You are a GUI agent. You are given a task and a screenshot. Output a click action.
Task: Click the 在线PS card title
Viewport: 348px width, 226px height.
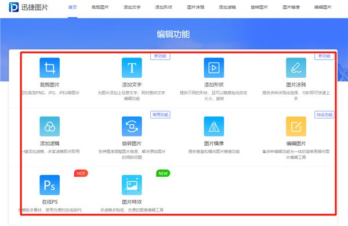(50, 202)
